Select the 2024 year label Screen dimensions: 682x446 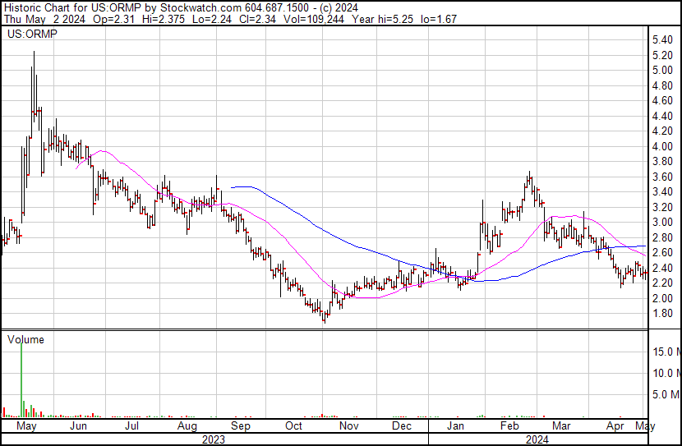pyautogui.click(x=539, y=439)
